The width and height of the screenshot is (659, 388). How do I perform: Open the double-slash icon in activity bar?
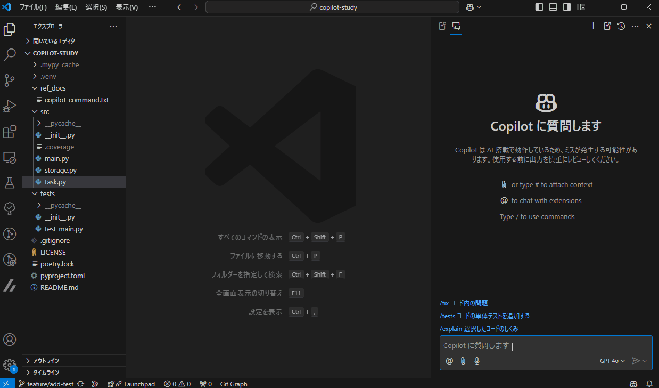10,286
